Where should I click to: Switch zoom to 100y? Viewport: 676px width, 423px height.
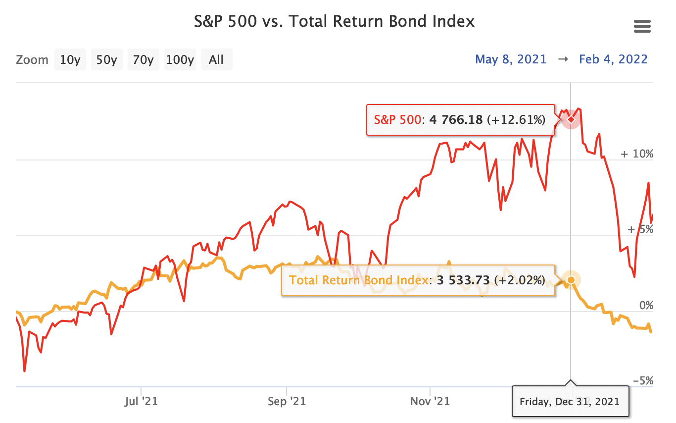click(x=180, y=60)
